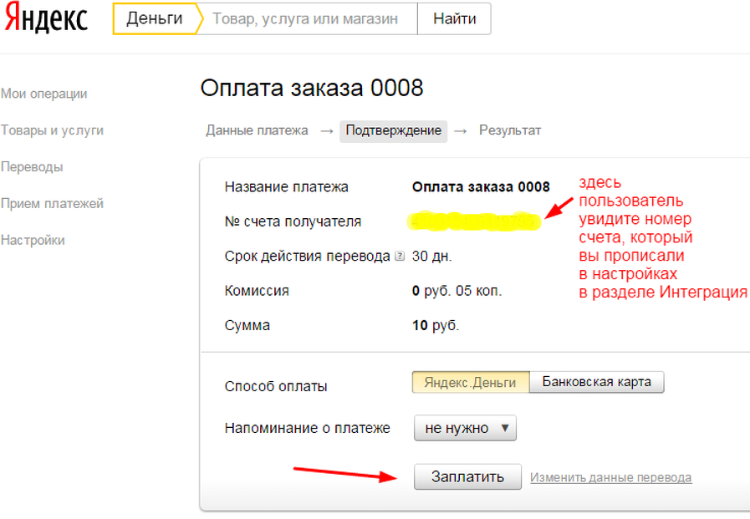Click the Яндекс logo

tap(46, 18)
